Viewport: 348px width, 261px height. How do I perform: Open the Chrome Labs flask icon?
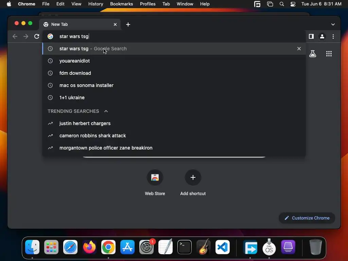click(313, 53)
